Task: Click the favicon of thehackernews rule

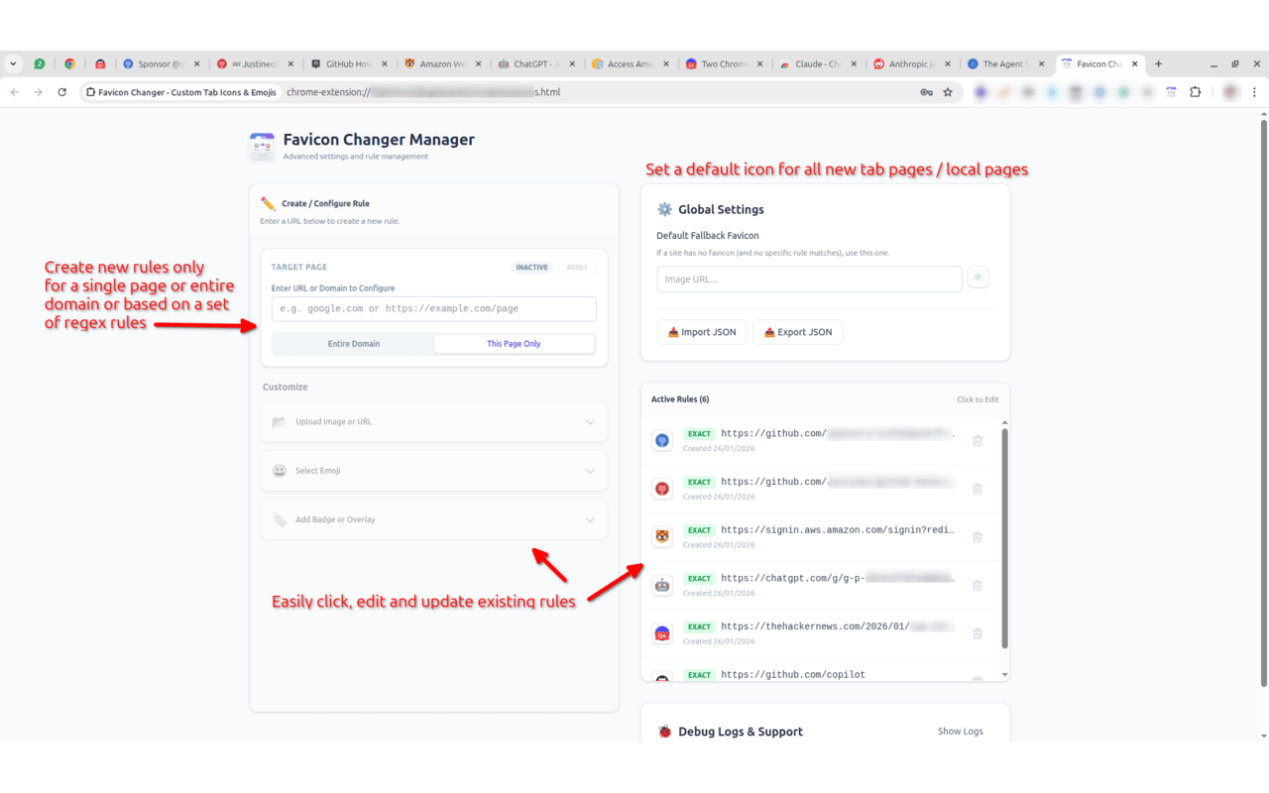Action: 662,633
